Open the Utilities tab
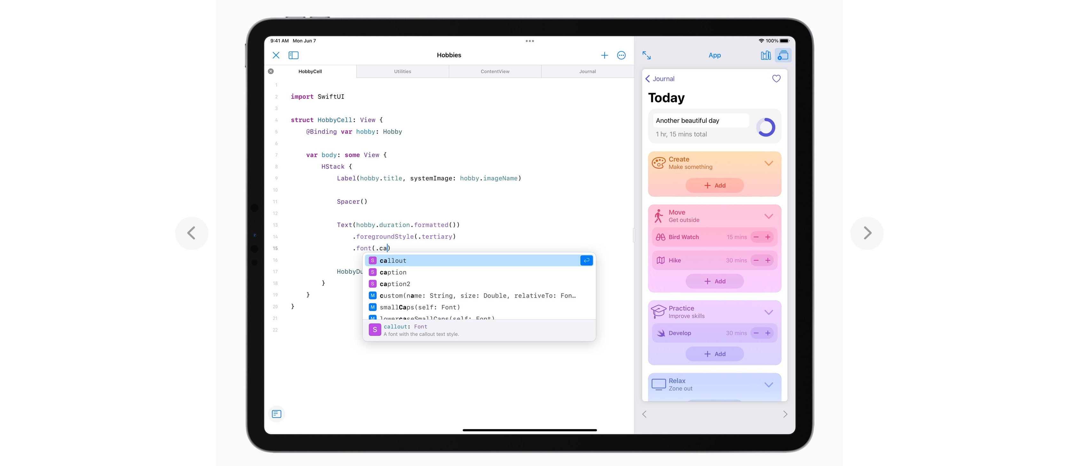This screenshot has height=466, width=1065. pyautogui.click(x=402, y=71)
